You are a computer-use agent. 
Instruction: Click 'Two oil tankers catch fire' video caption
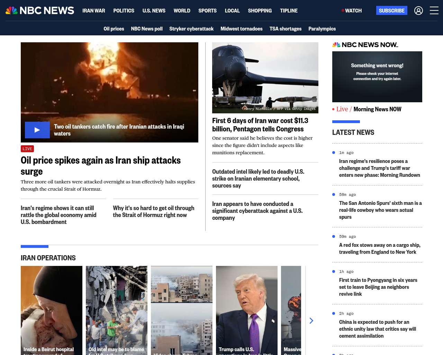click(x=119, y=130)
